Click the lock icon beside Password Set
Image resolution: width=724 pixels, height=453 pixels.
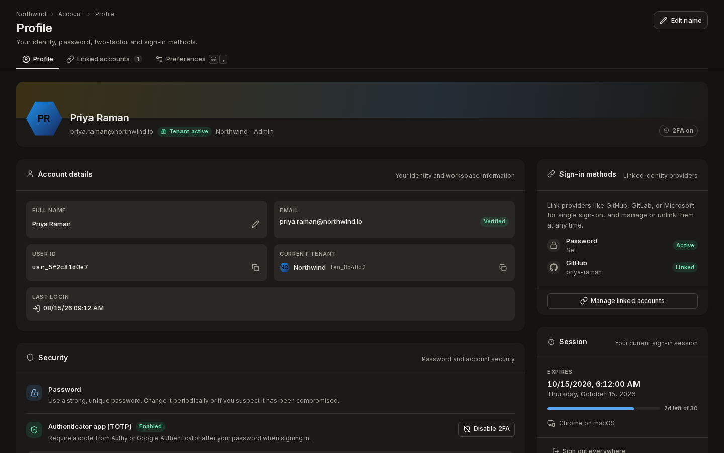[x=554, y=245]
